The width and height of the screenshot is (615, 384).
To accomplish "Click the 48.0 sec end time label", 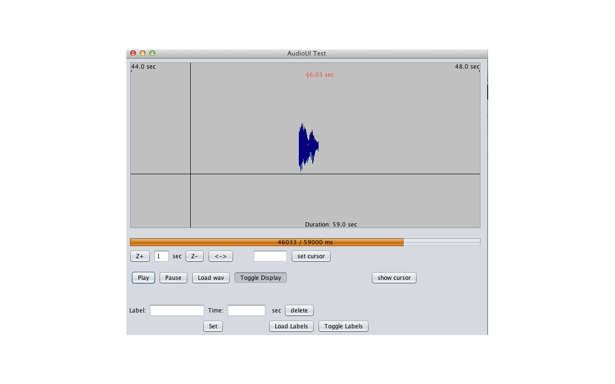I will coord(467,67).
